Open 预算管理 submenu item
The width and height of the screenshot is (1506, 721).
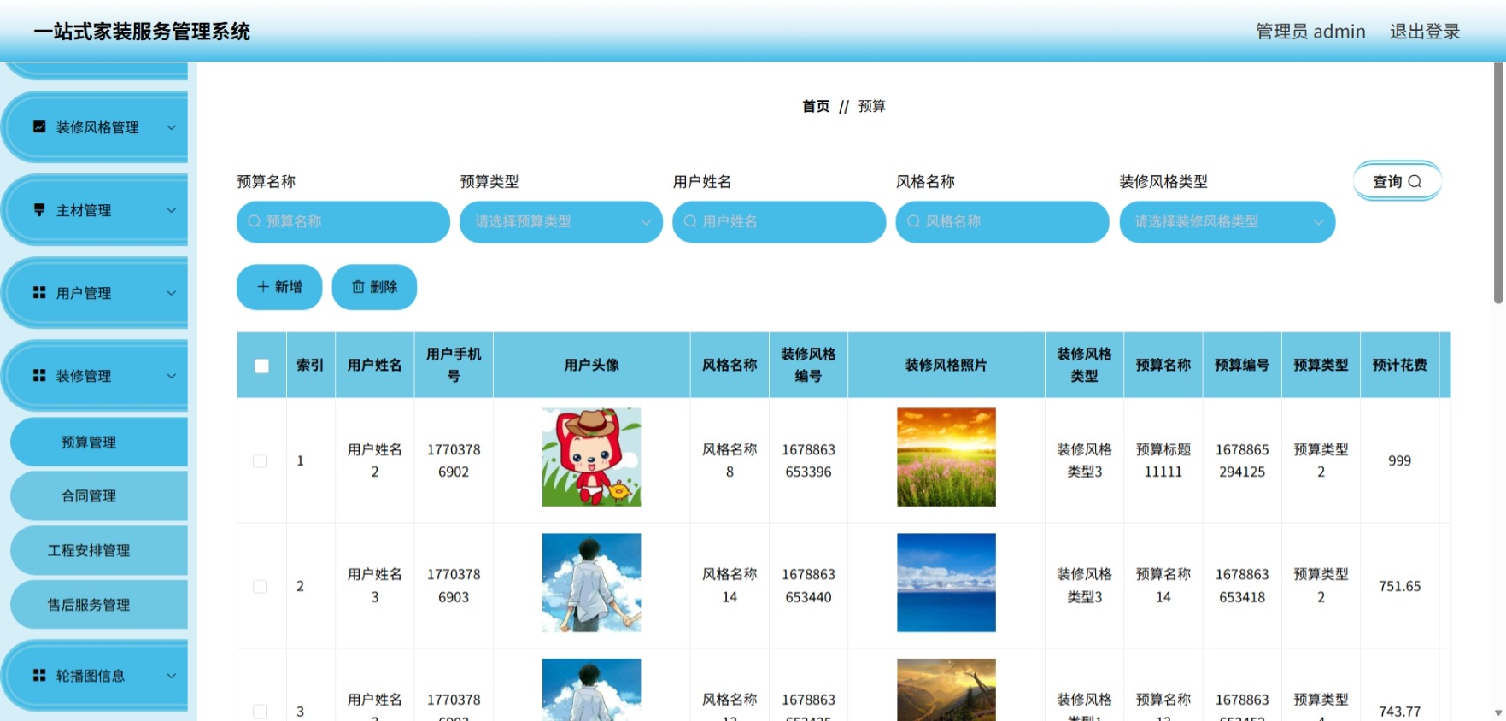(x=99, y=442)
